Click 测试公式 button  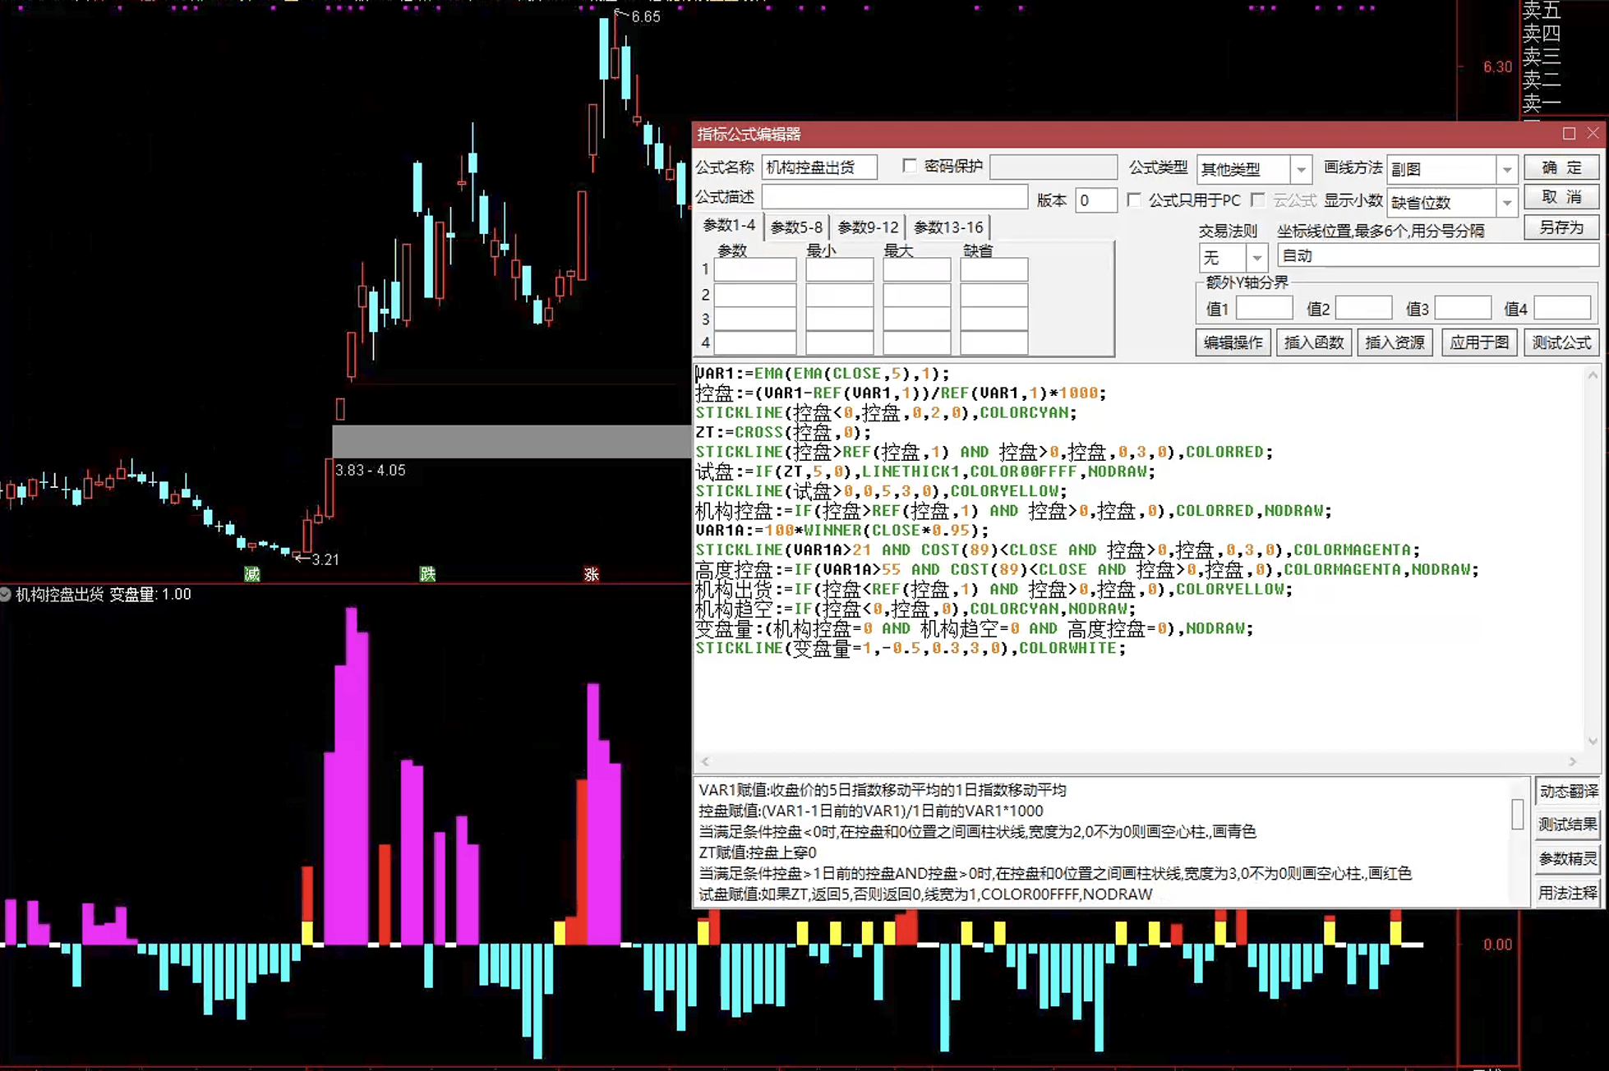pyautogui.click(x=1561, y=342)
